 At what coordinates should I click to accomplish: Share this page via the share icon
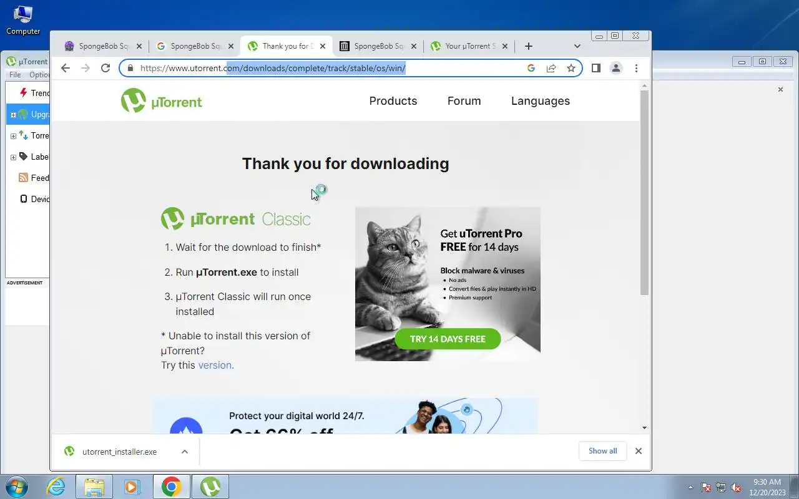(551, 68)
